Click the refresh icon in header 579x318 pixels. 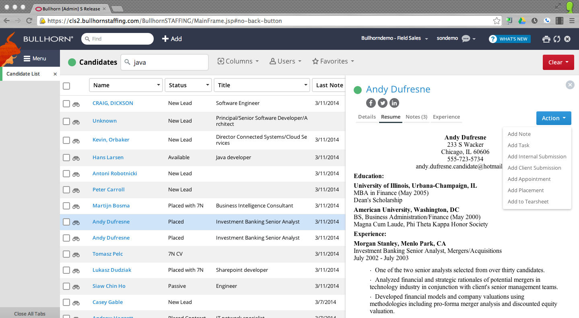coord(557,39)
